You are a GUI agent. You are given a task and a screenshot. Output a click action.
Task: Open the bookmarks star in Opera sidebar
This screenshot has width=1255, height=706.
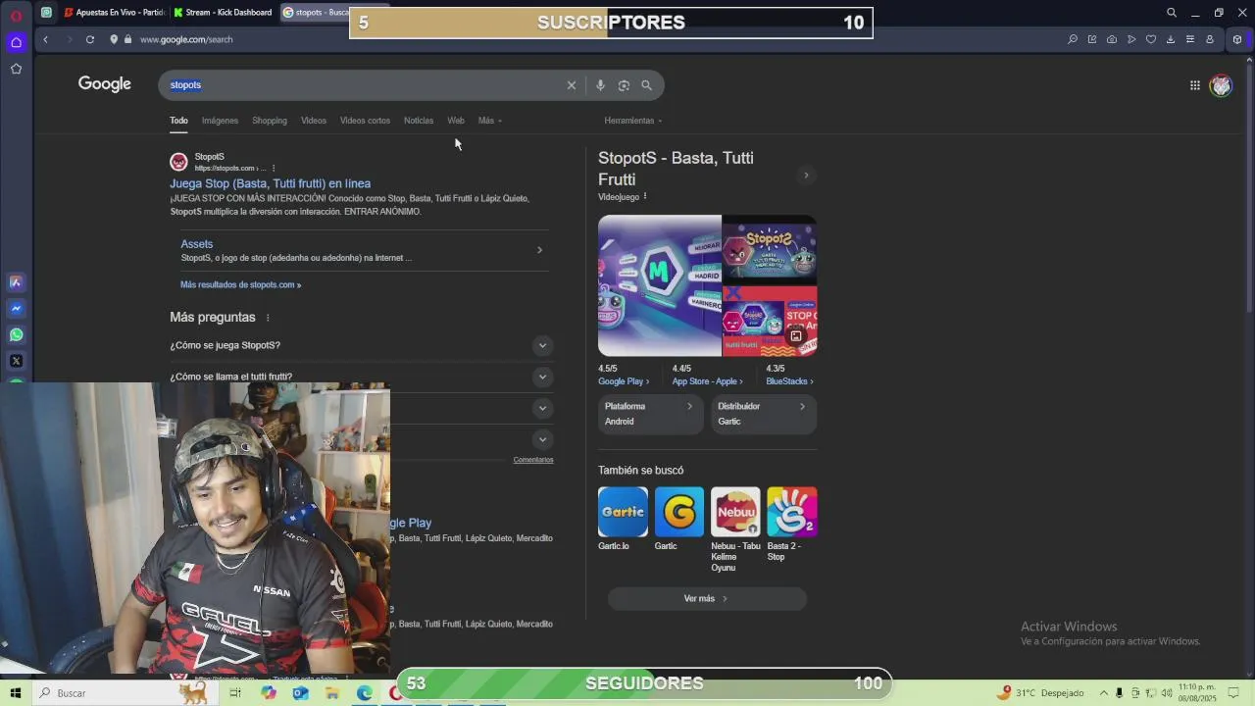[16, 69]
